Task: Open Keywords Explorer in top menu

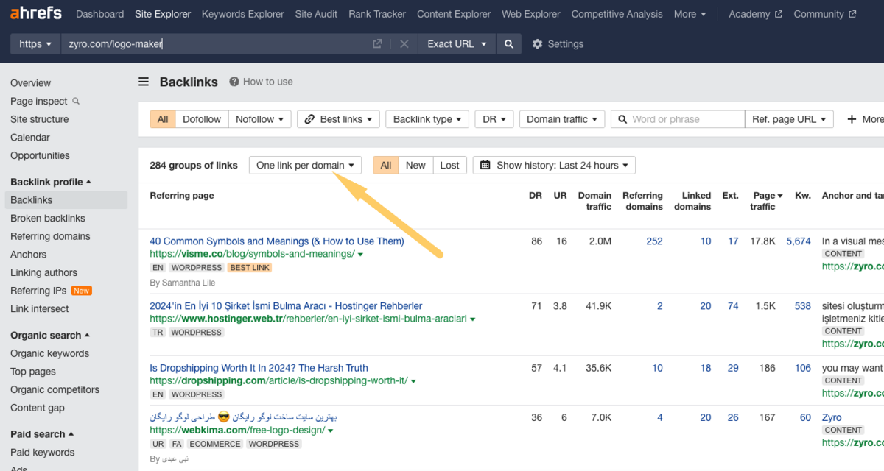Action: 242,14
